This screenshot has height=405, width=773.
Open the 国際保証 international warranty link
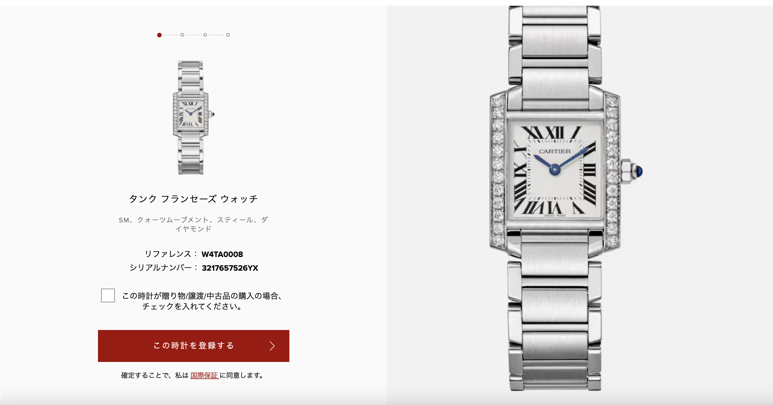click(204, 375)
